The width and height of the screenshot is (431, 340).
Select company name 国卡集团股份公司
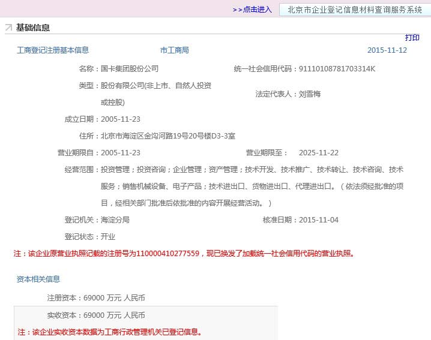click(130, 68)
